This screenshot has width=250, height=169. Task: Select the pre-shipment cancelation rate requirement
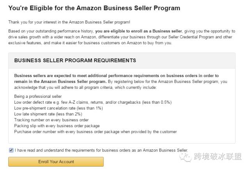(59, 108)
